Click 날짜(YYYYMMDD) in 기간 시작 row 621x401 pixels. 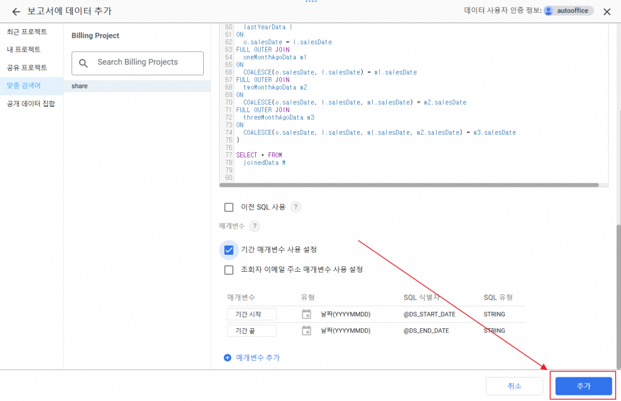point(345,314)
